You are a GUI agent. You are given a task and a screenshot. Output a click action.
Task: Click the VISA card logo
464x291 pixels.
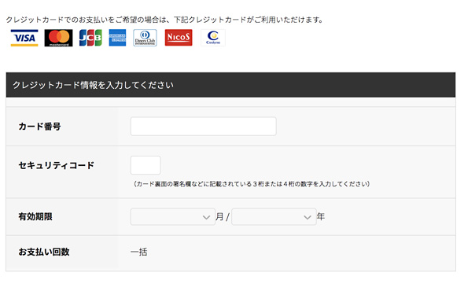(24, 38)
